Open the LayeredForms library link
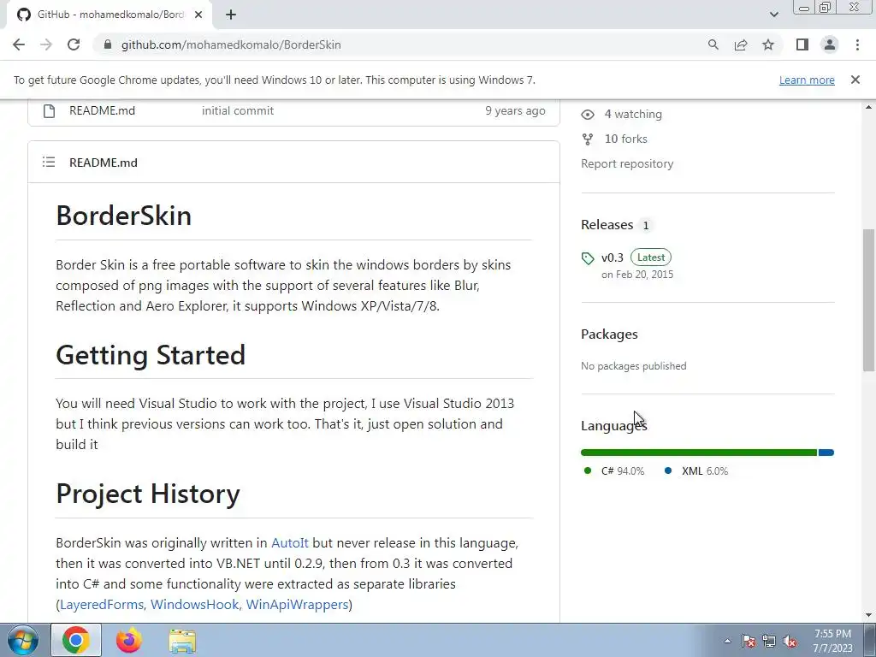The height and width of the screenshot is (657, 876). point(102,605)
